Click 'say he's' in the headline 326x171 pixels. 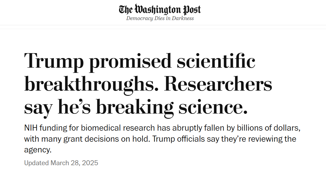pos(57,107)
